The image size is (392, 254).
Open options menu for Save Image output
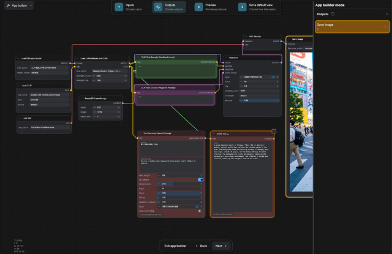tap(385, 26)
